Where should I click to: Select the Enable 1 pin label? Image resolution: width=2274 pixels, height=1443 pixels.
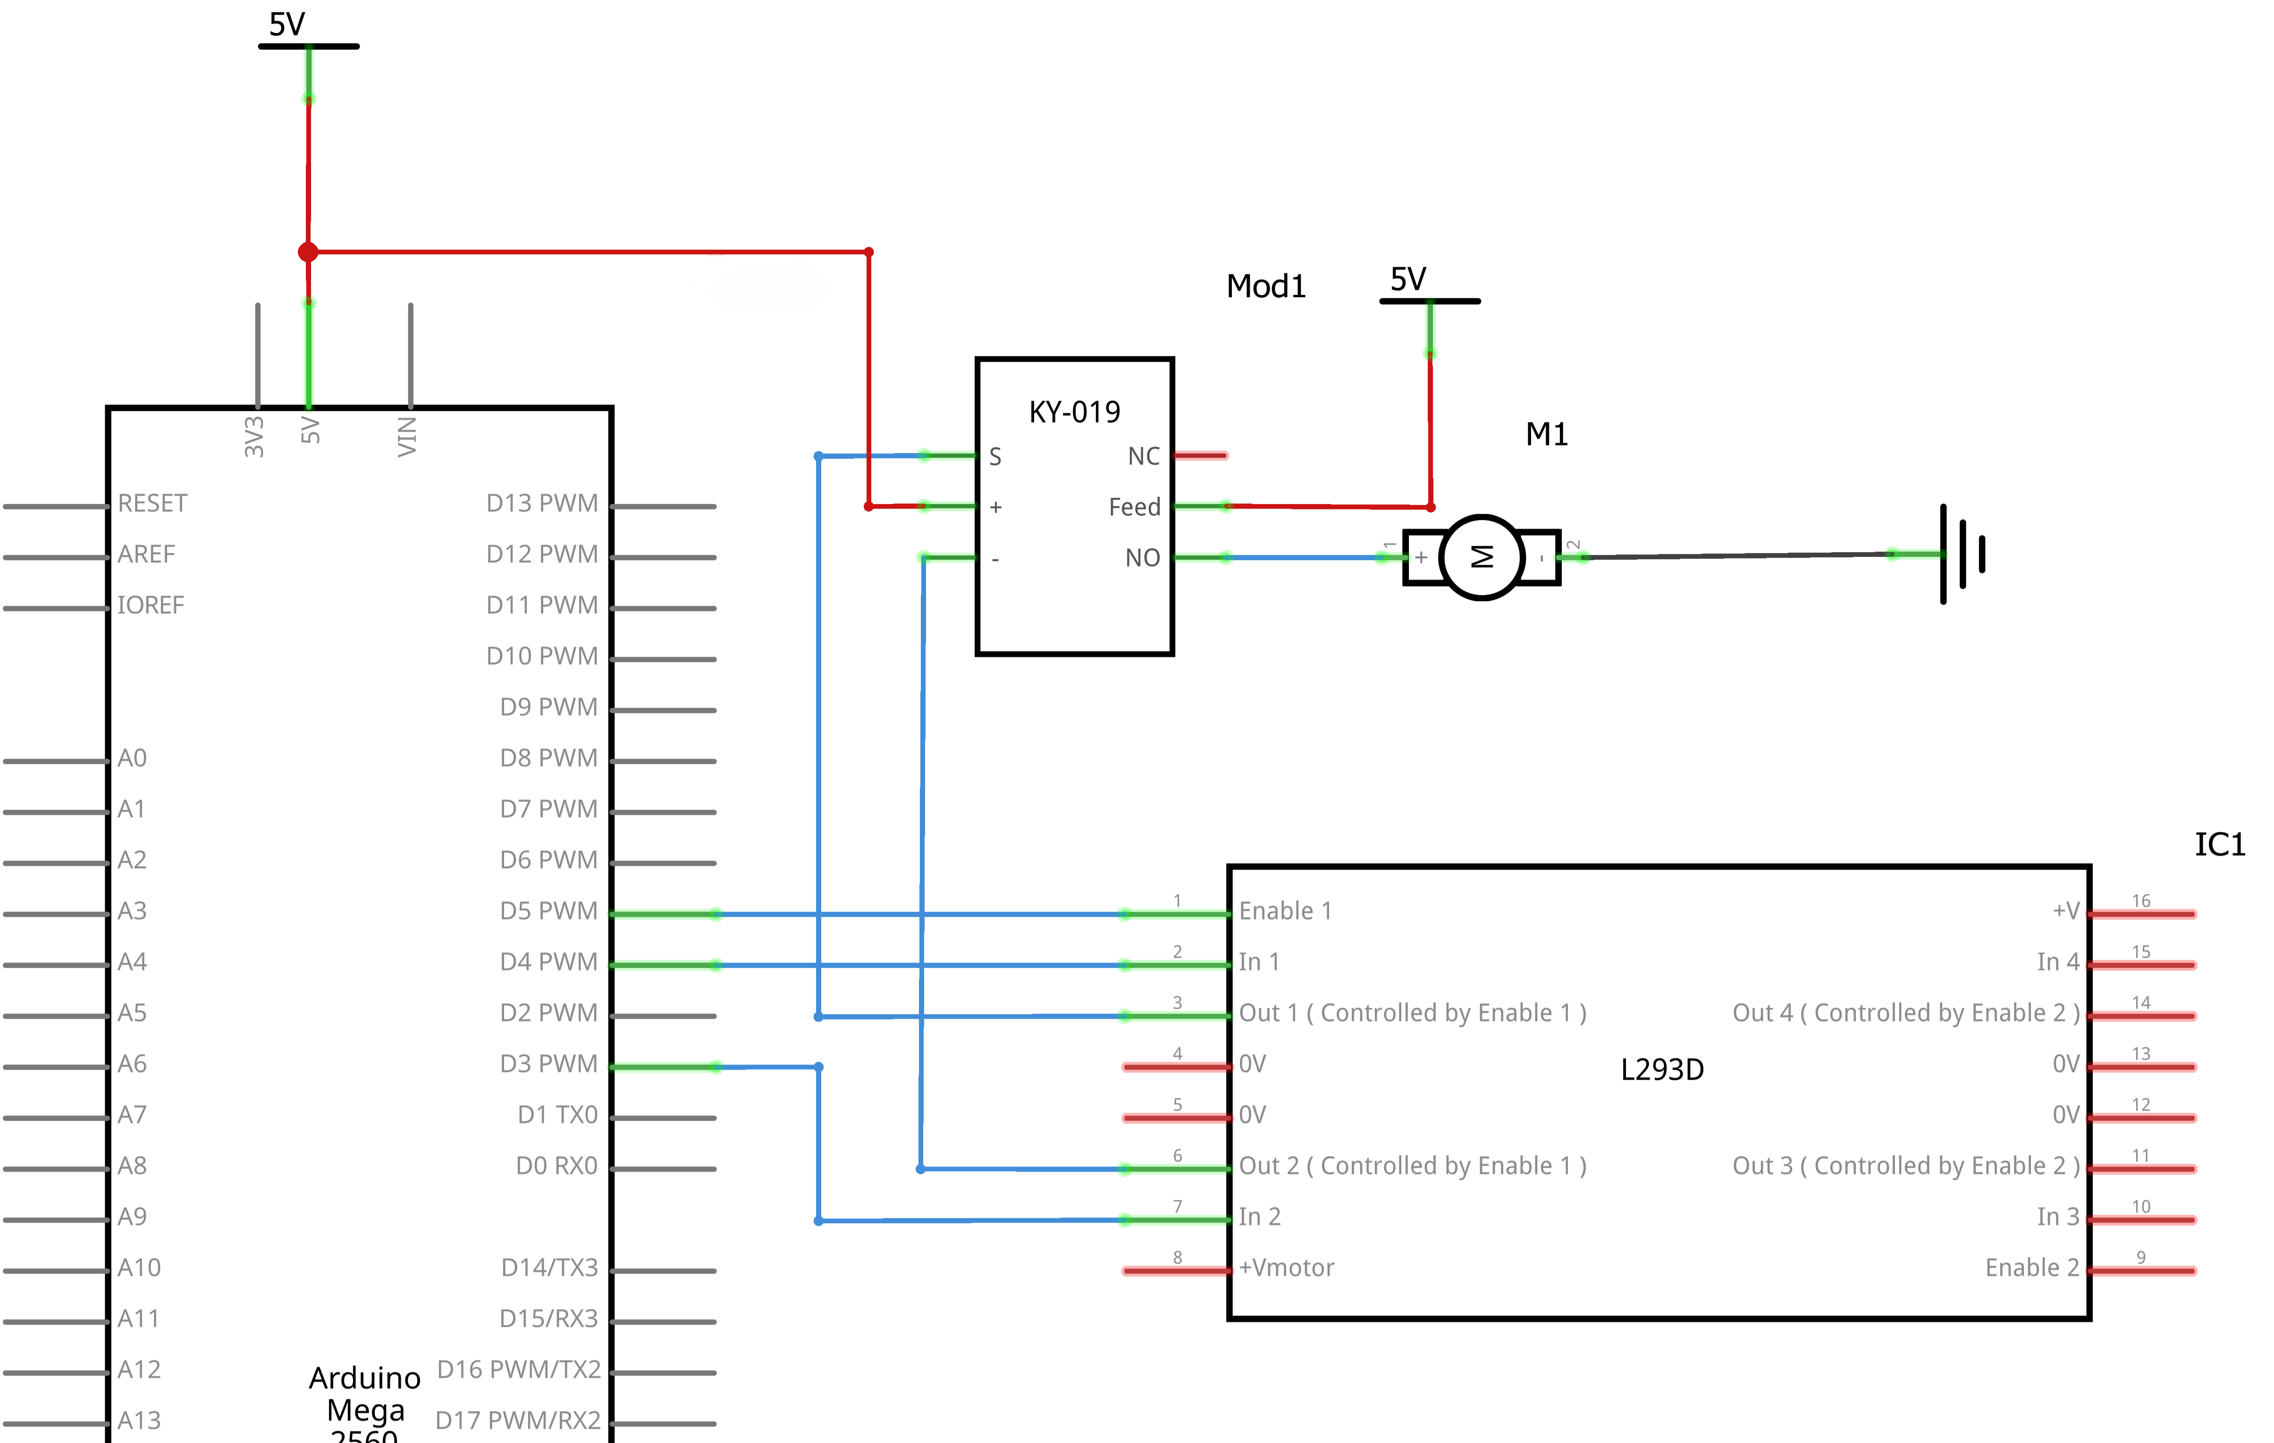1285,911
